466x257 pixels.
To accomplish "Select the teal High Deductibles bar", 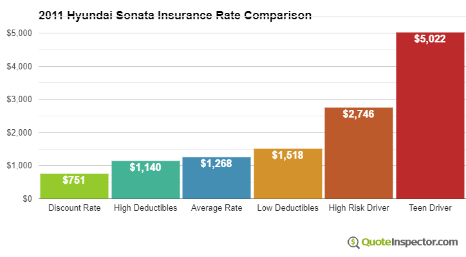I will (x=145, y=180).
